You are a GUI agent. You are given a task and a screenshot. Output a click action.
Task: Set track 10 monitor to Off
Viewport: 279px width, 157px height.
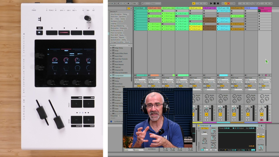point(267,86)
